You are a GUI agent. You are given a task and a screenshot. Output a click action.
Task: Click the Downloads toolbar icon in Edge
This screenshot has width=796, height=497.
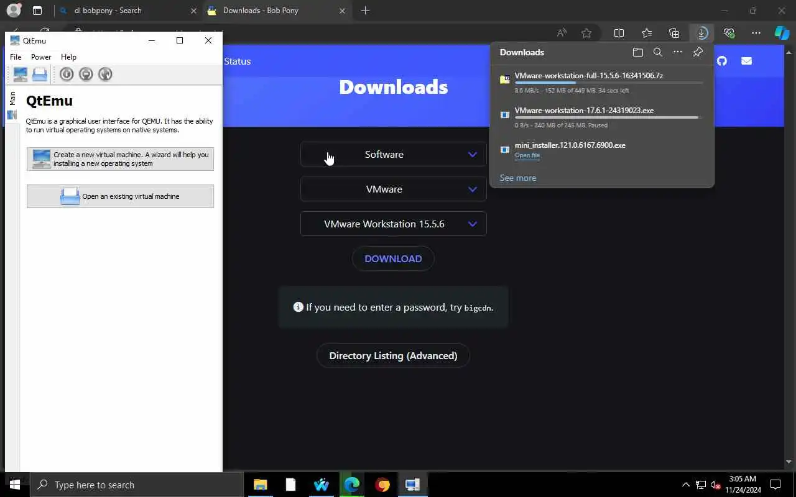point(701,33)
